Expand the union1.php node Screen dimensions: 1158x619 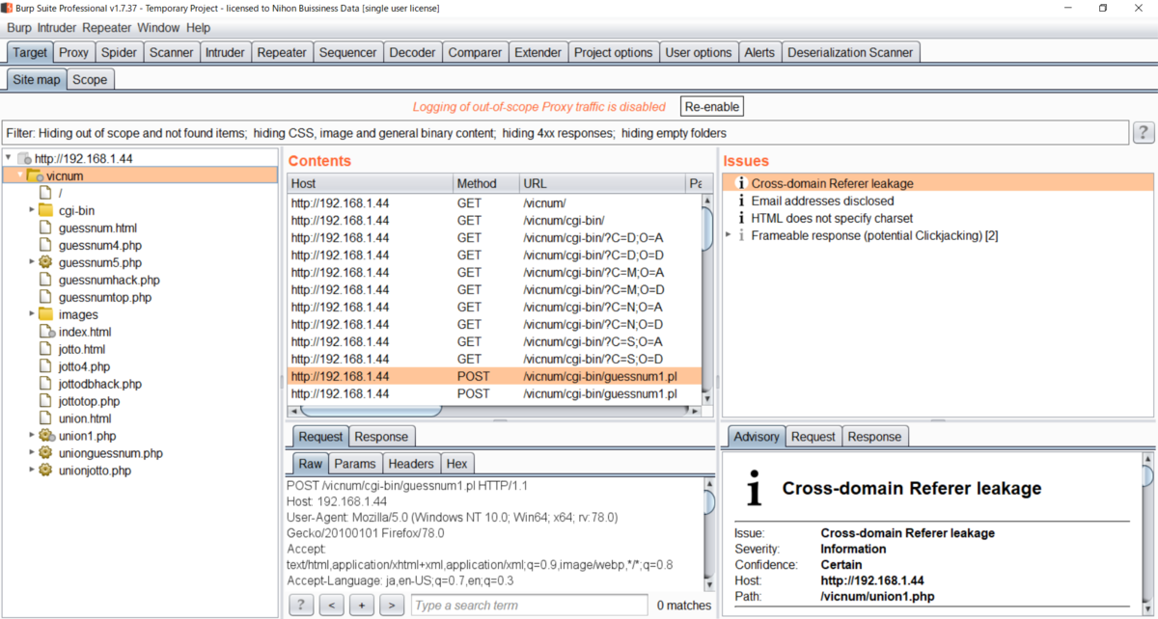point(32,436)
